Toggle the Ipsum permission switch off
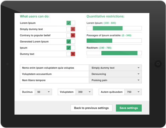This screenshot has height=128, width=166. pyautogui.click(x=71, y=48)
